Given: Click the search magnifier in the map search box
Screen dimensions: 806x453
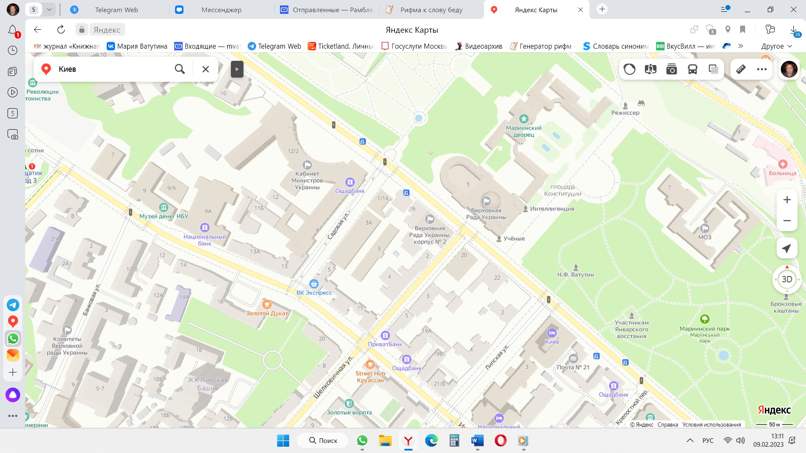Looking at the screenshot, I should [x=180, y=69].
